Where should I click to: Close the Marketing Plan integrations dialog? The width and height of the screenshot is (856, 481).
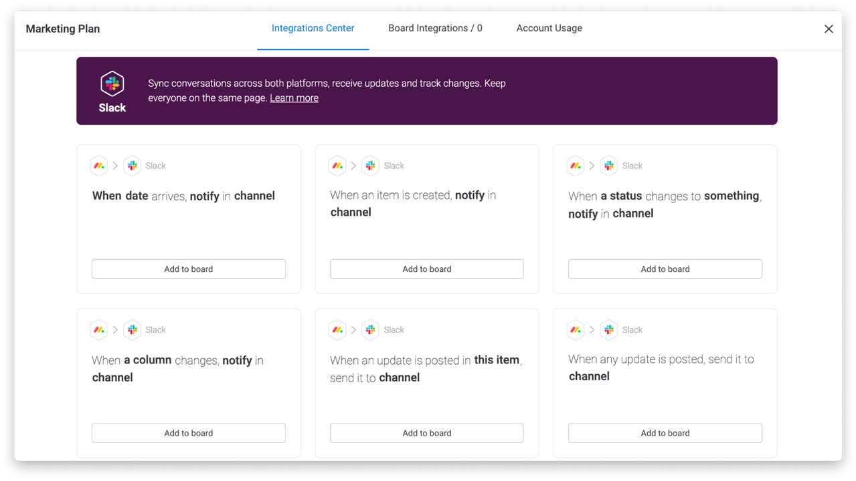829,29
